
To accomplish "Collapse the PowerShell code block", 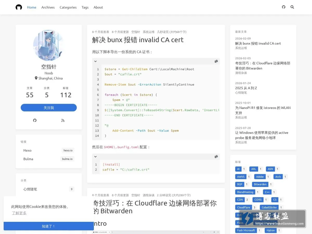I will (95, 61).
